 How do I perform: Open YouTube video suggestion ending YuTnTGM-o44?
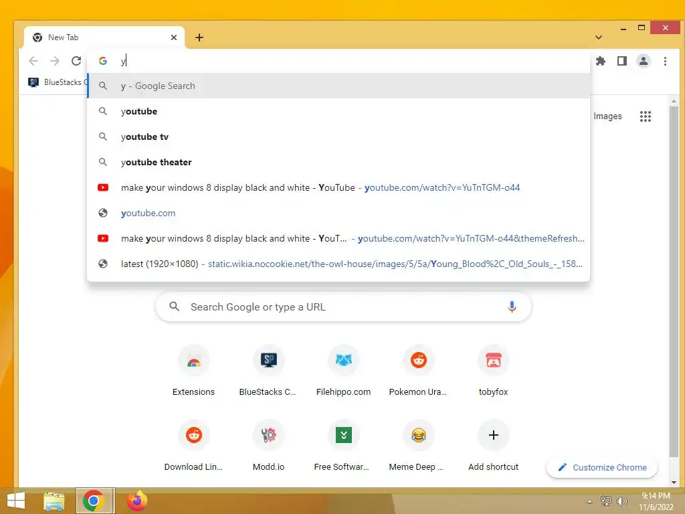pos(338,187)
